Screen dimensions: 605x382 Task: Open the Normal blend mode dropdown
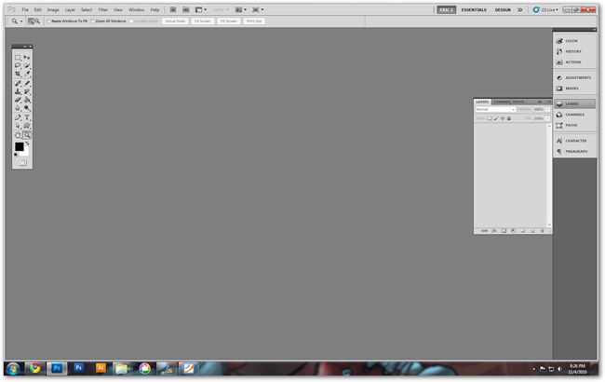495,110
